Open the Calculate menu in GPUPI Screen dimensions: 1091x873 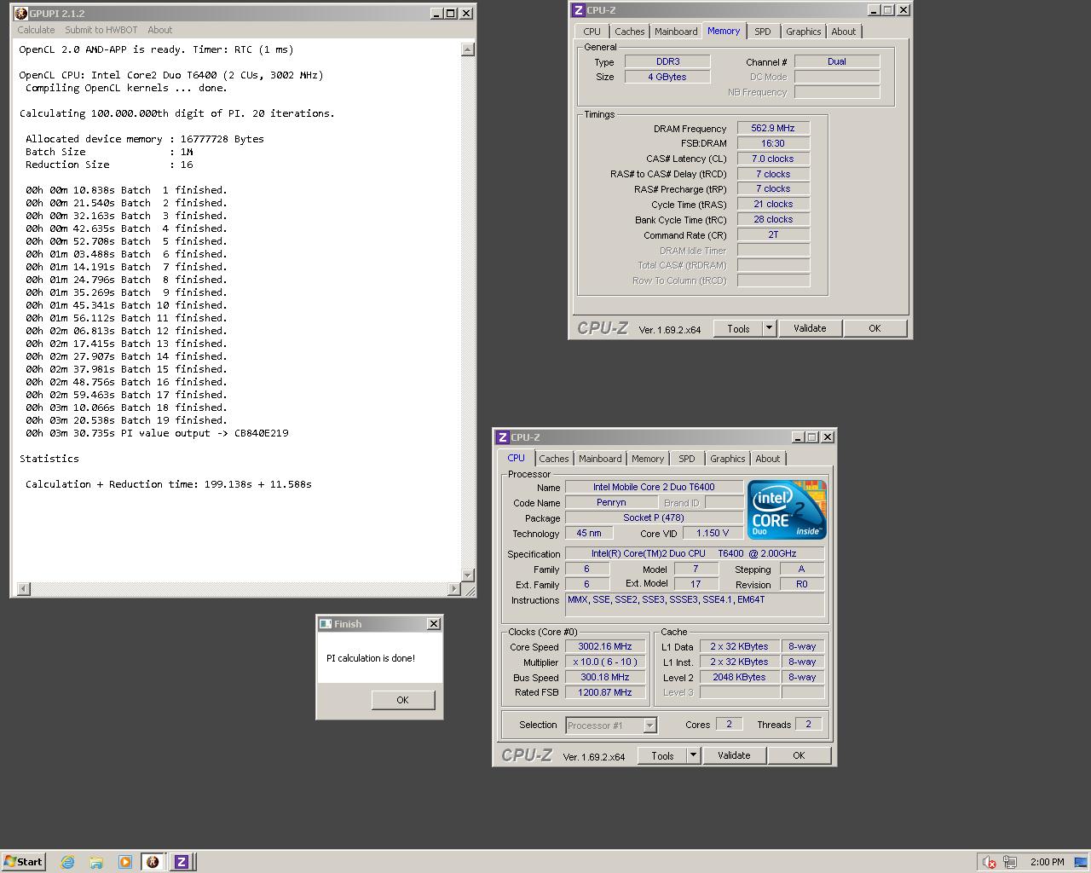pos(36,30)
